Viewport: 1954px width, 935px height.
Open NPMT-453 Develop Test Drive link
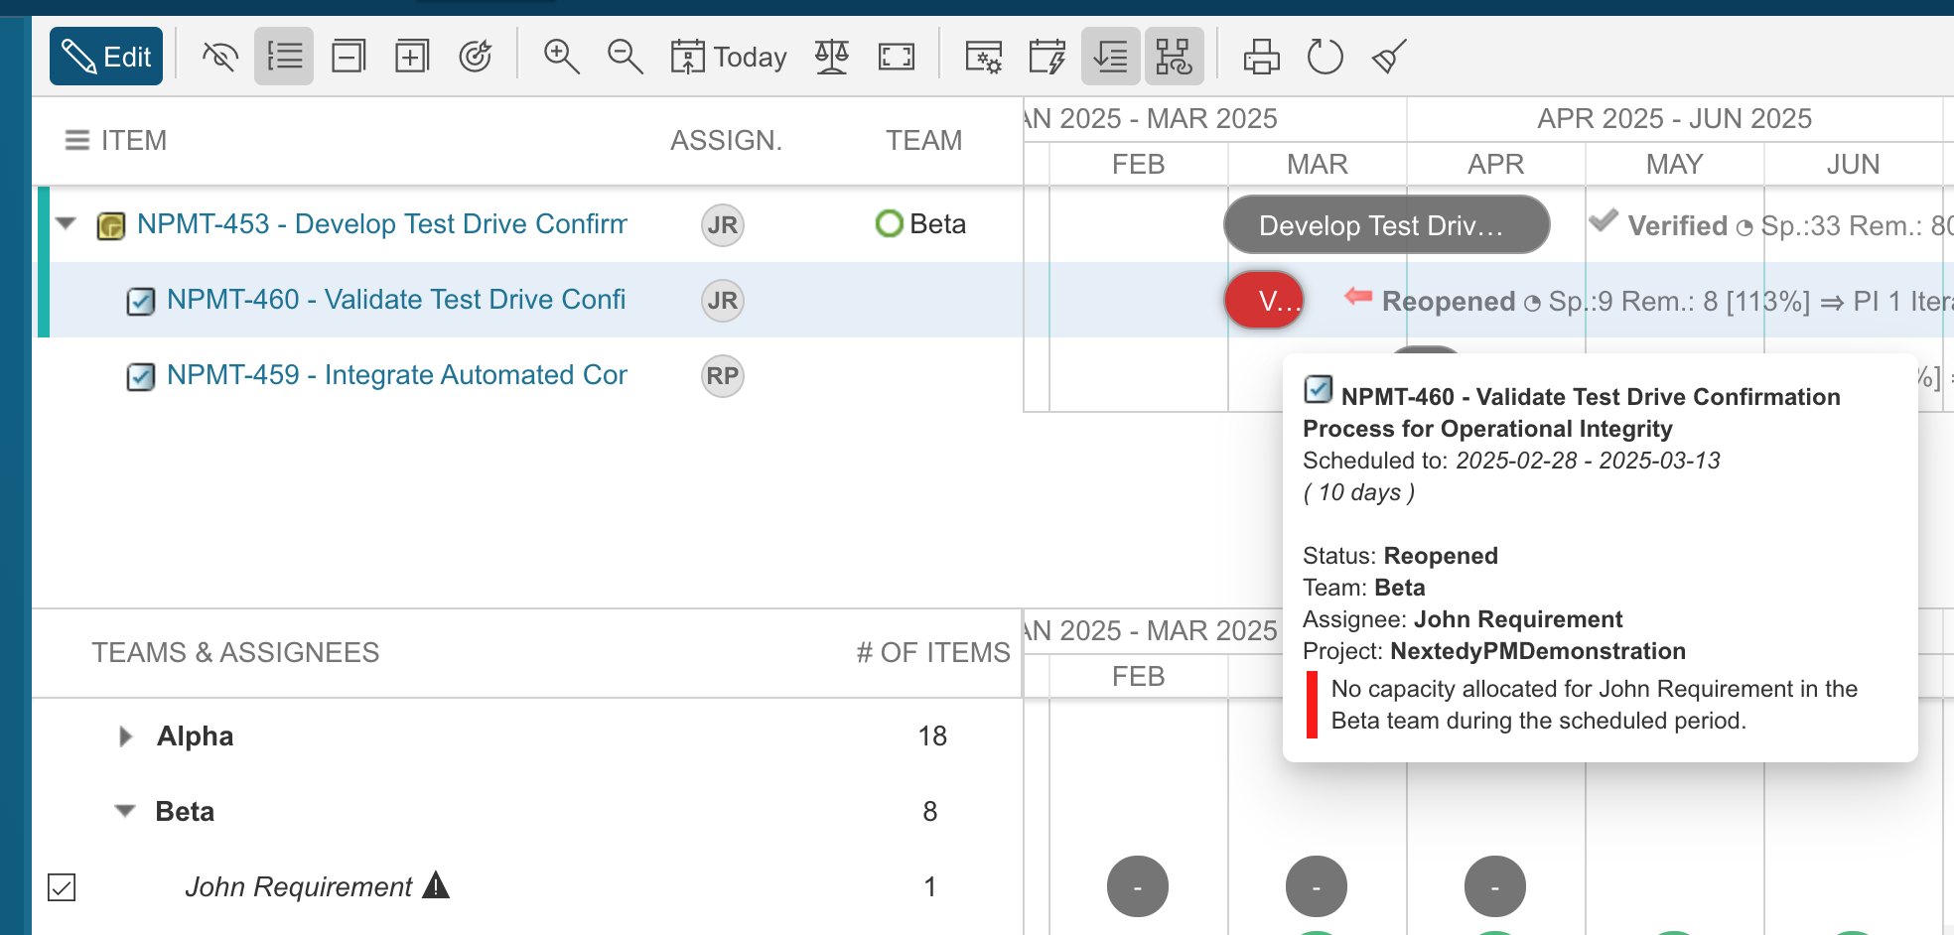pyautogui.click(x=382, y=224)
